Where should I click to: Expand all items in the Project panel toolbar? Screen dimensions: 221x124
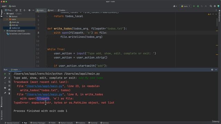[x=20, y=10]
